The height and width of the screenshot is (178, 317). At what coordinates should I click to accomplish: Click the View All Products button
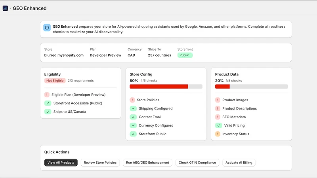(61, 163)
